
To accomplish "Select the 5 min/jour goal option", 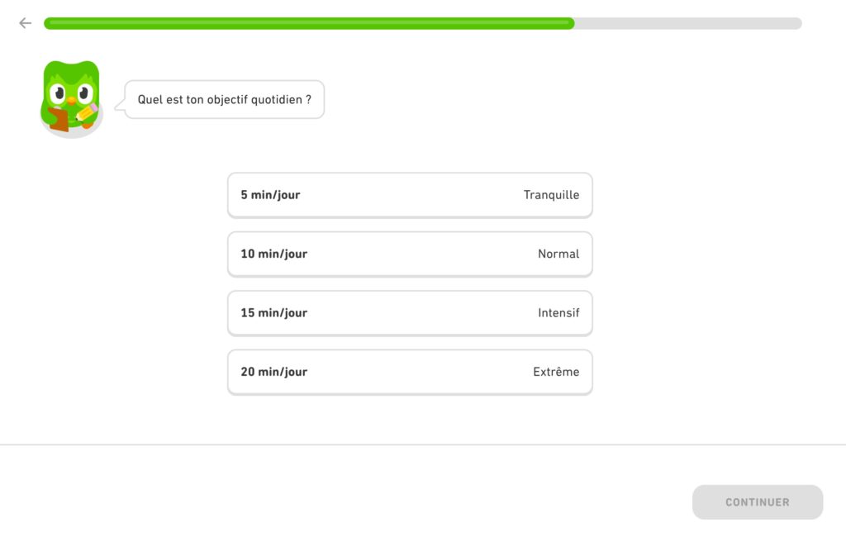I will coord(410,195).
